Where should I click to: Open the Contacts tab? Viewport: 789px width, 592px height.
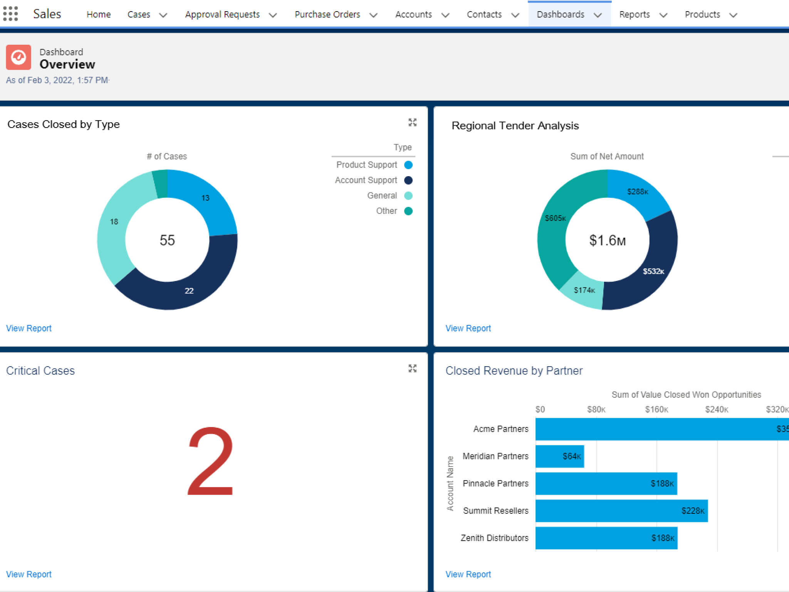click(484, 15)
